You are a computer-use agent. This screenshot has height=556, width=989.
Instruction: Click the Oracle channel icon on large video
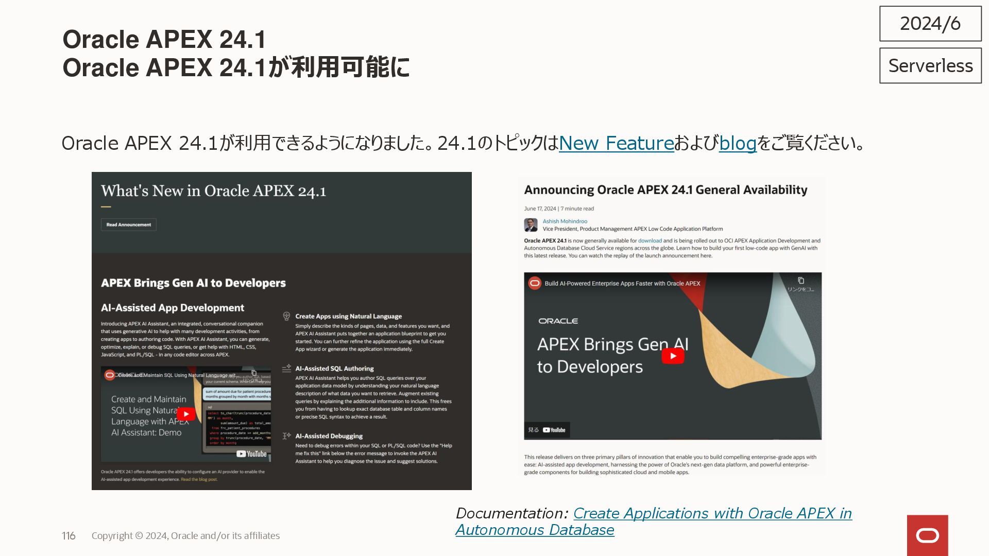[535, 283]
